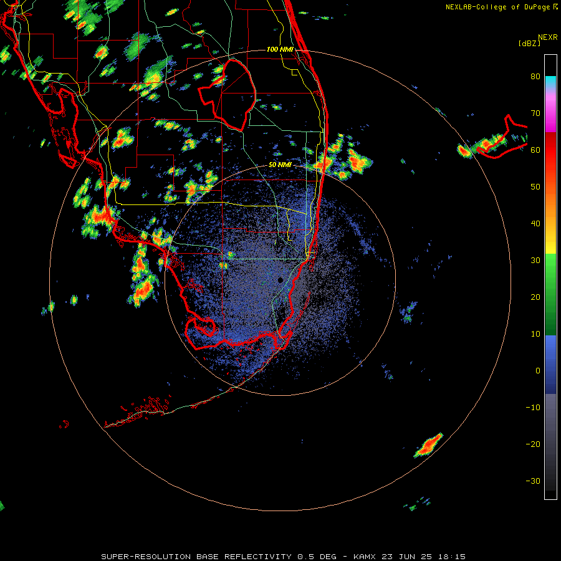Click the 40 value on the dBZ scale
This screenshot has width=561, height=561.
click(535, 224)
